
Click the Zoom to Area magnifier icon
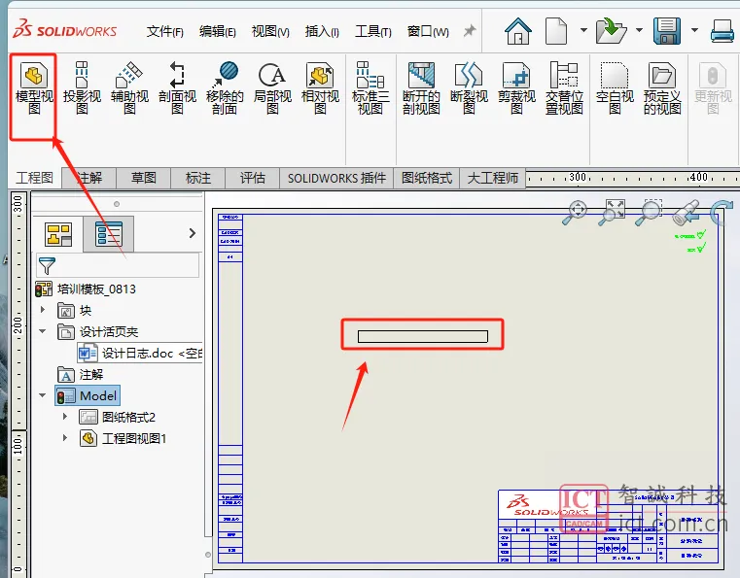click(649, 212)
